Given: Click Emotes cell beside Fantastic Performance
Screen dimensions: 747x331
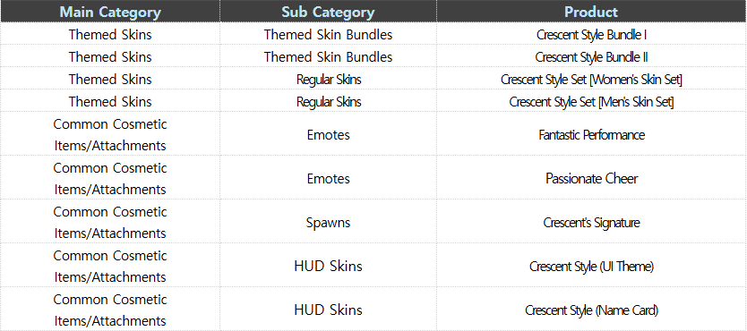Looking at the screenshot, I should pyautogui.click(x=328, y=134).
